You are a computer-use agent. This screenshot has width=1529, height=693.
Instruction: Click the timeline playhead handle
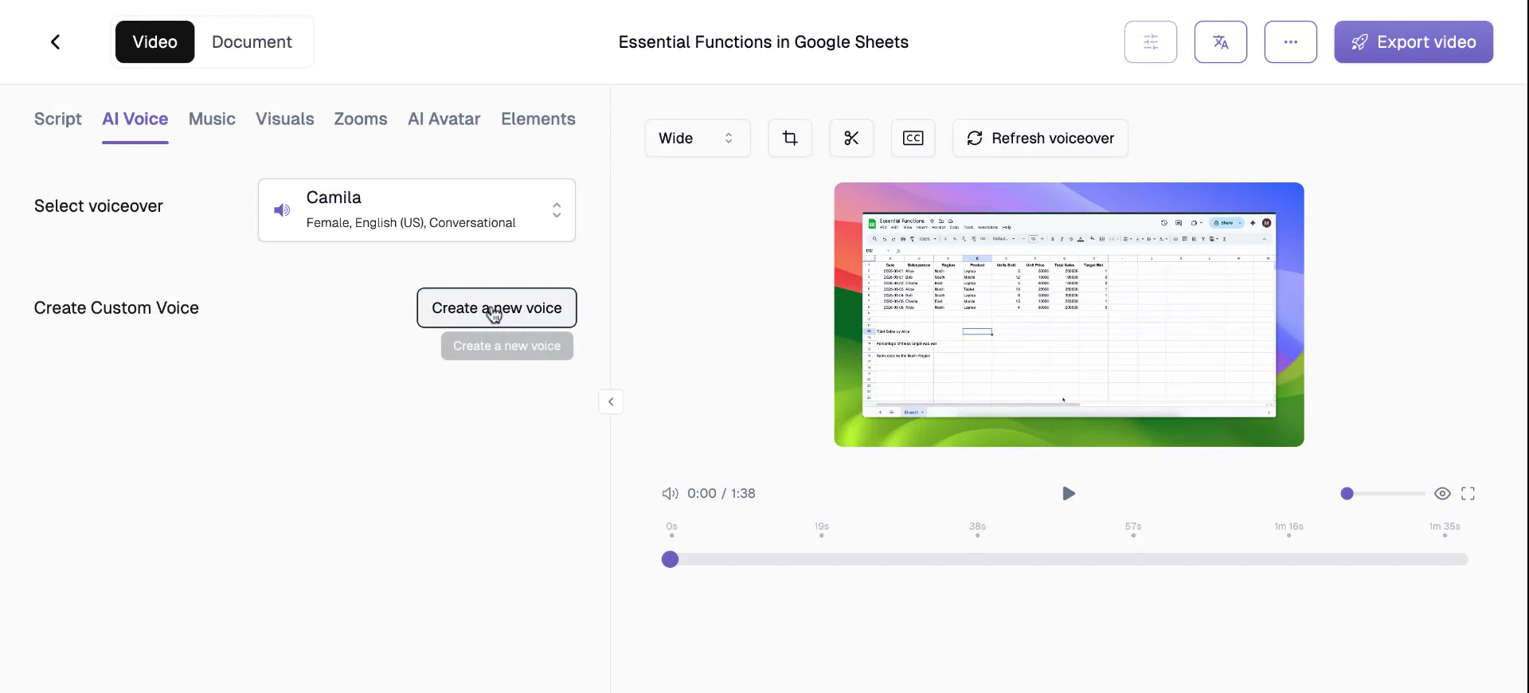tap(671, 559)
